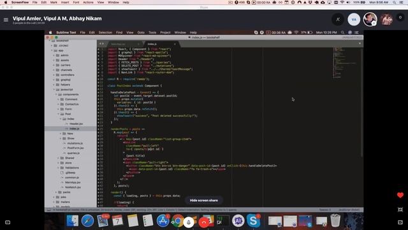Click App Store icon in shared dock

pyautogui.click(x=163, y=220)
